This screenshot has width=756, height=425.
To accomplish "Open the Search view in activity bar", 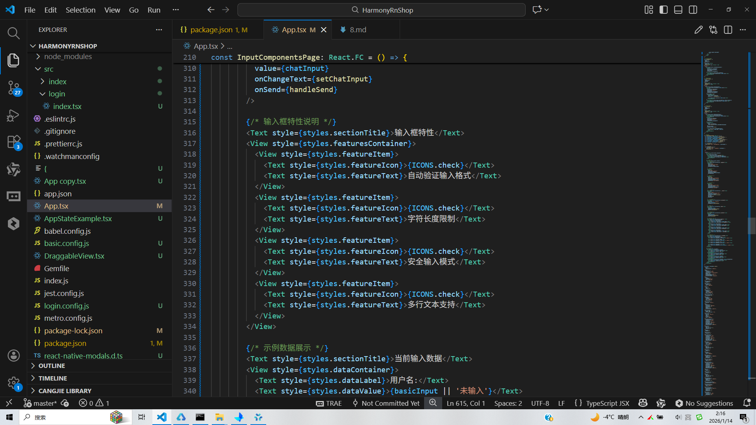I will (13, 33).
